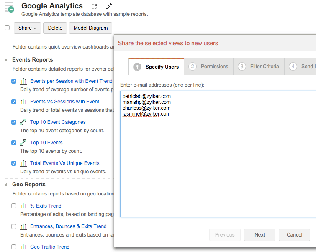Click the refresh icon beside Google Analytics title

pyautogui.click(x=95, y=6)
